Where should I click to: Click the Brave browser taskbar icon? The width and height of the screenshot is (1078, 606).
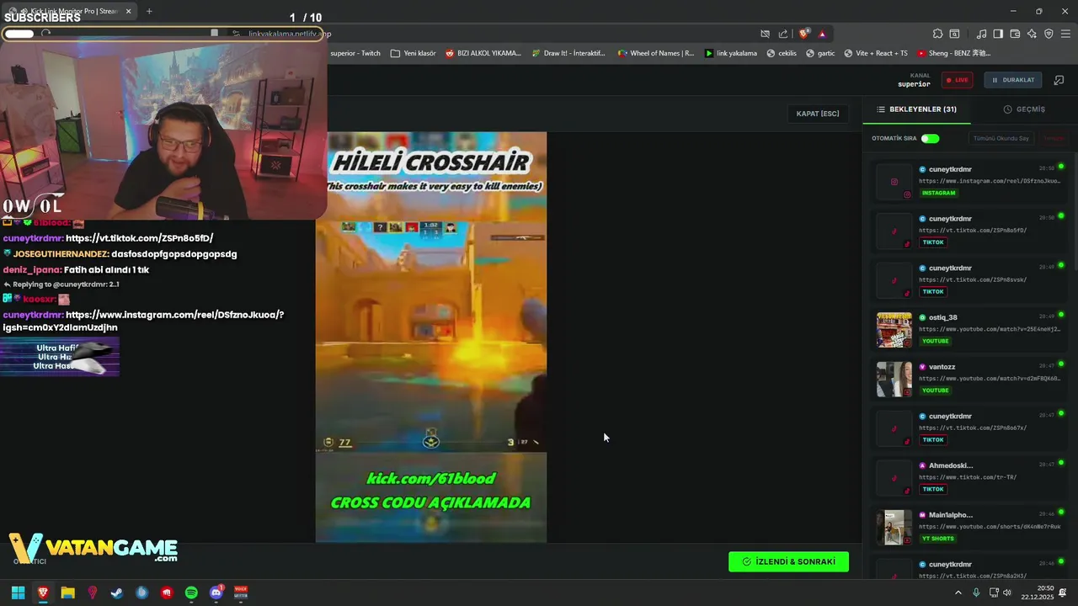(x=43, y=593)
